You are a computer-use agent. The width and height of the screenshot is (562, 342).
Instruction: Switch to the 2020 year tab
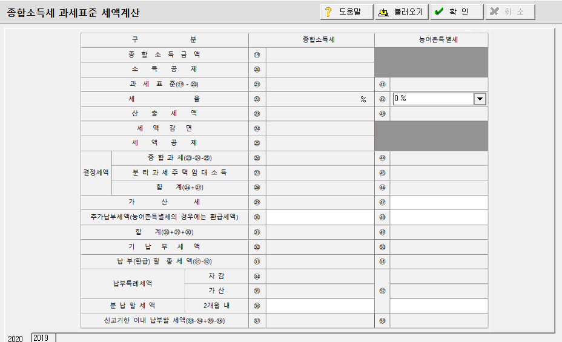tap(15, 338)
